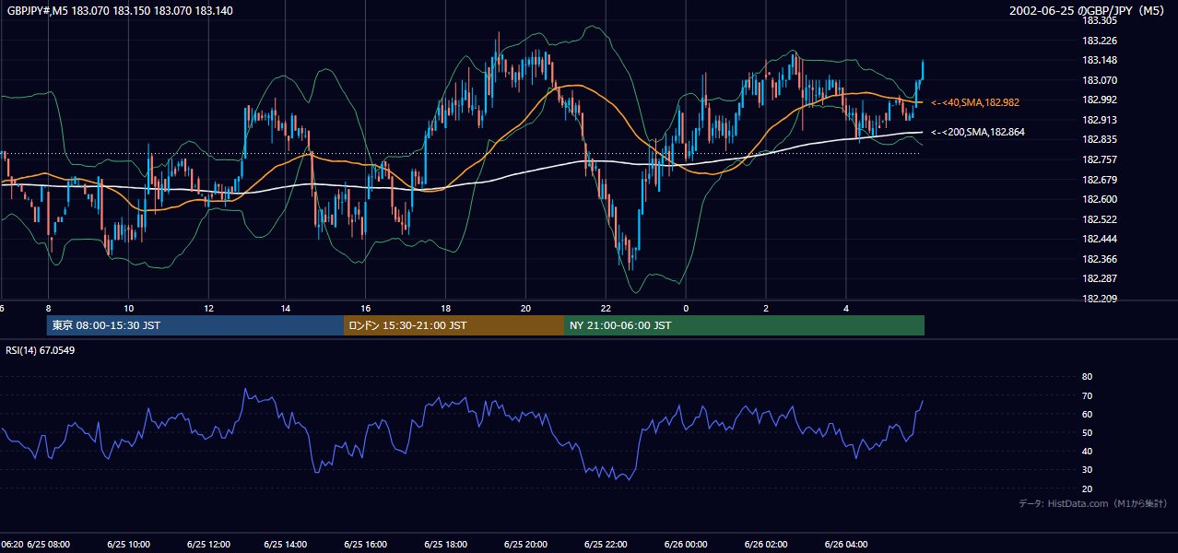Click the 6/26 00:00 time axis label
The width and height of the screenshot is (1178, 553).
pyautogui.click(x=685, y=544)
